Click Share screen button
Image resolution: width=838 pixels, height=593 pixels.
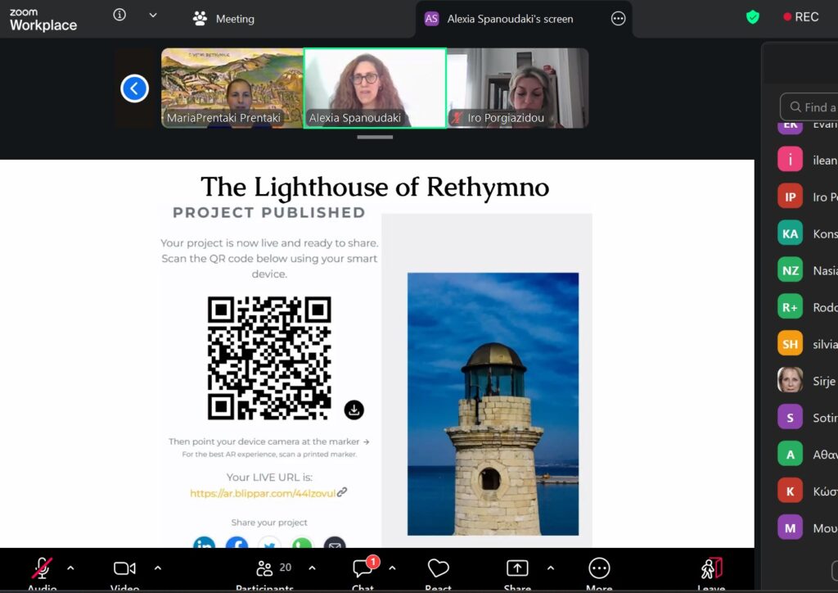(x=517, y=573)
